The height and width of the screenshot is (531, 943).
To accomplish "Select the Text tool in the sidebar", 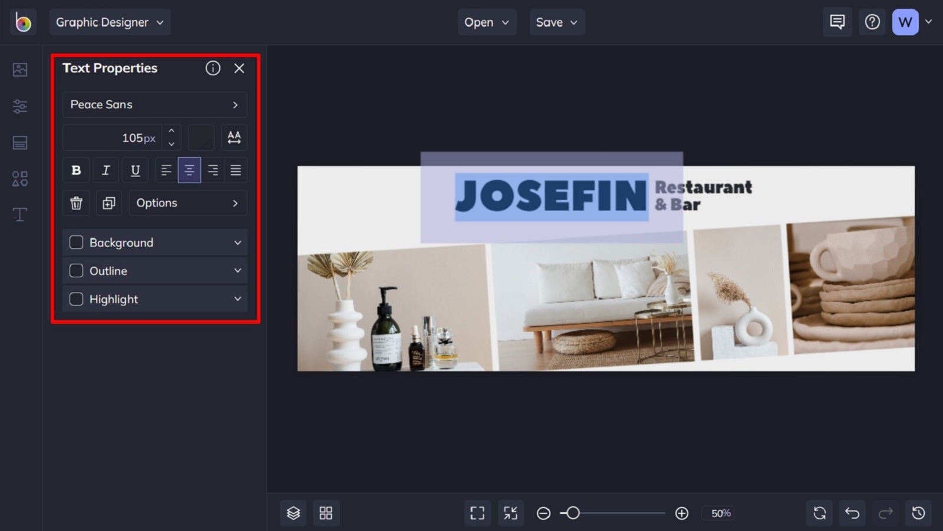I will (x=19, y=215).
